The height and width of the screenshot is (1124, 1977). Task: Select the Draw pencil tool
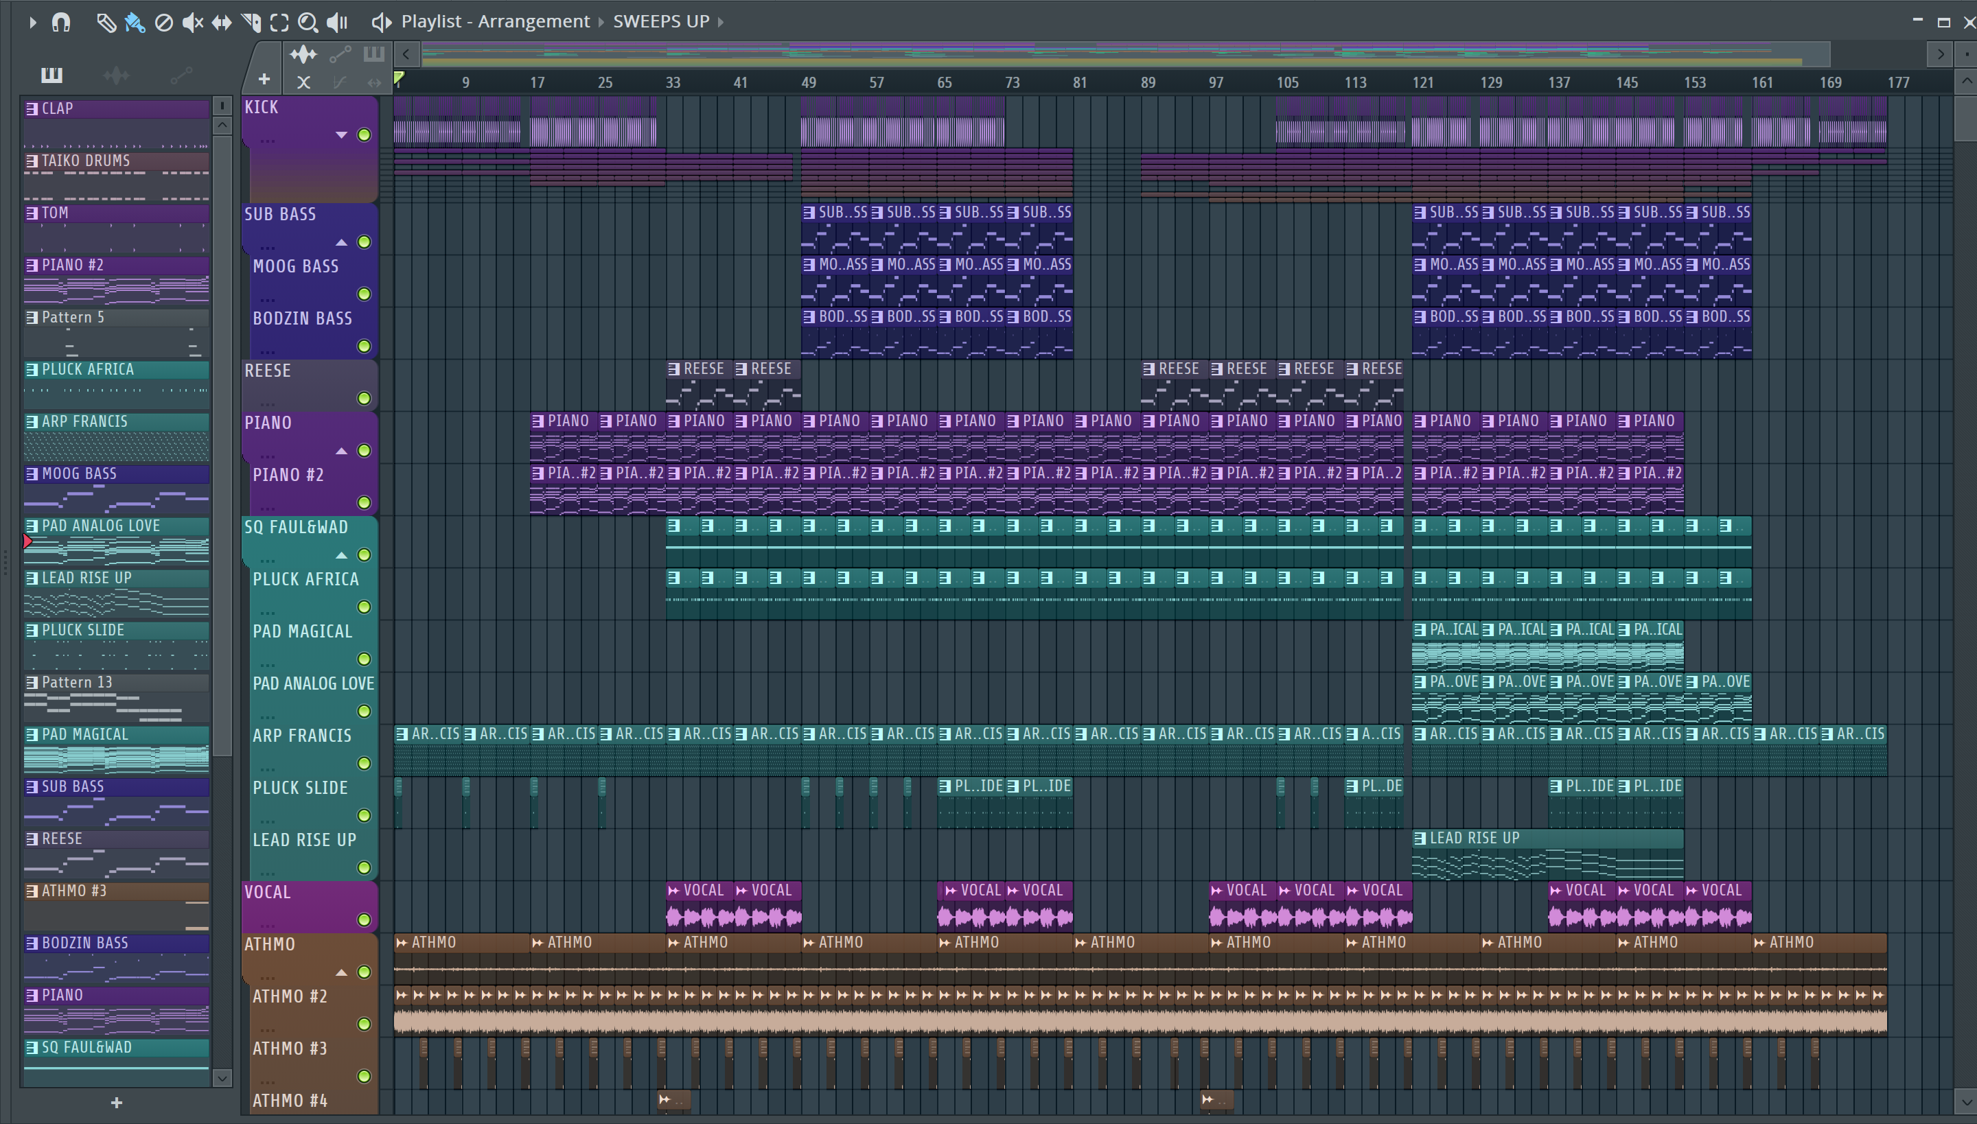click(x=106, y=23)
